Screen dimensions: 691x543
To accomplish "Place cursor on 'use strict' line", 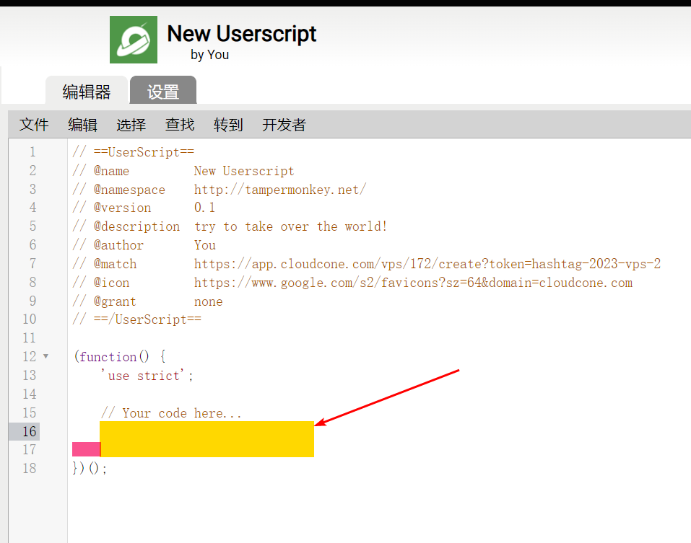I will [x=147, y=376].
